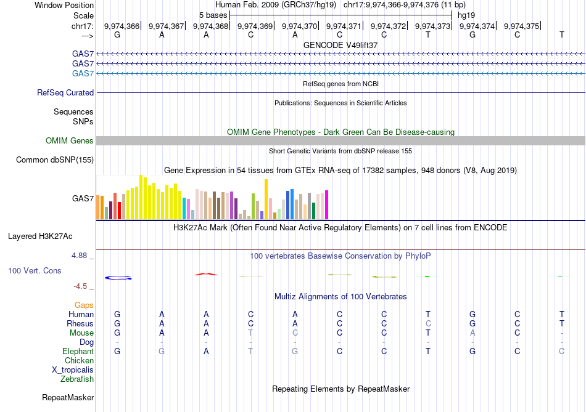Click the tallest yellow GTEx expression bar
586x412 pixels.
point(141,197)
